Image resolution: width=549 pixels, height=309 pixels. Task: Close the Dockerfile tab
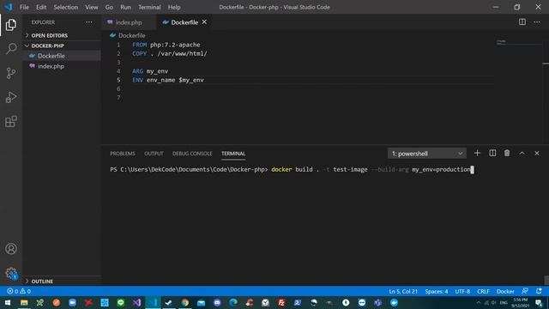pos(204,22)
